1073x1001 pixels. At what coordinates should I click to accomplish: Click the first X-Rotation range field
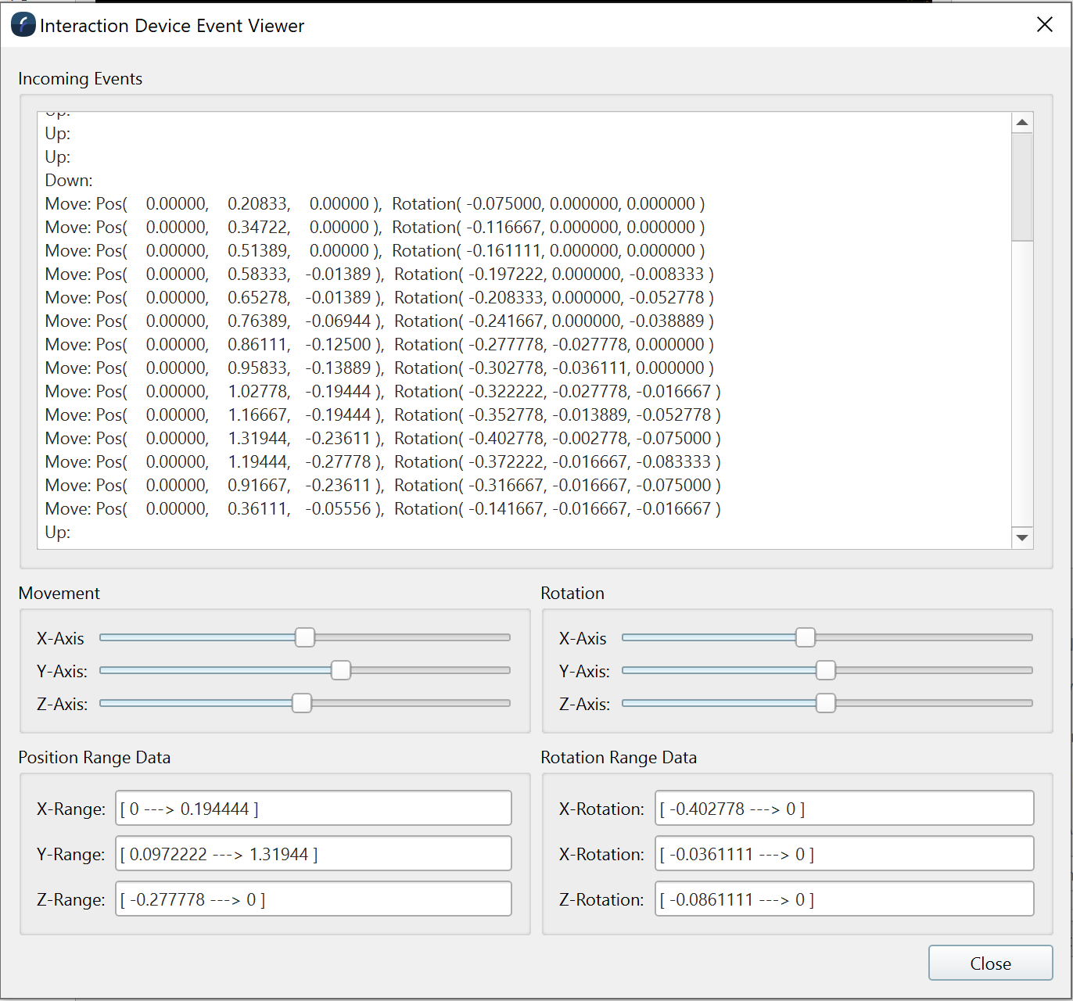coord(844,808)
